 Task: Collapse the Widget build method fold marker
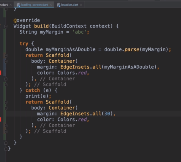[6, 26]
